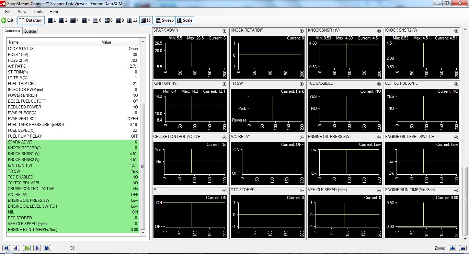Zoom out with the minus button
Screen dimensions: 469x254
point(462,248)
